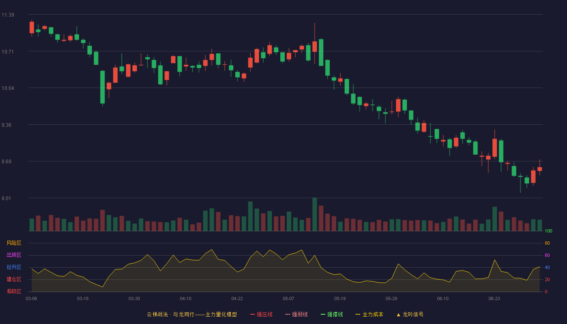Click the first candlestick above 03-06

pos(32,28)
